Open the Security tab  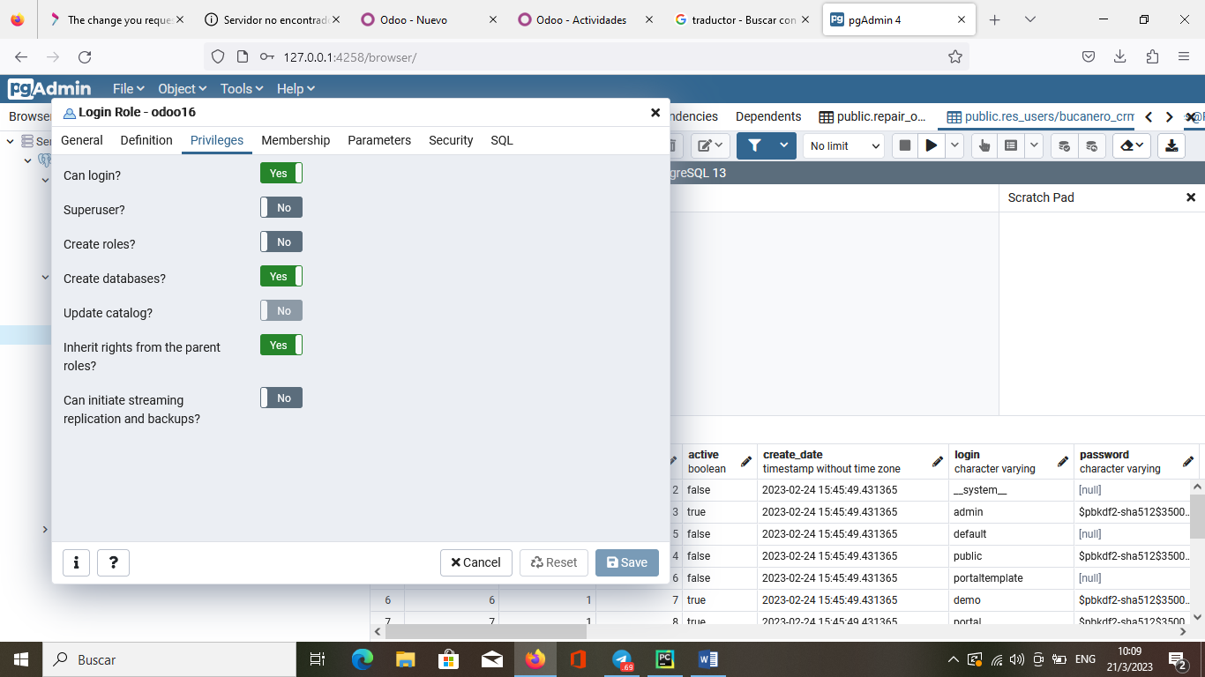coord(451,140)
